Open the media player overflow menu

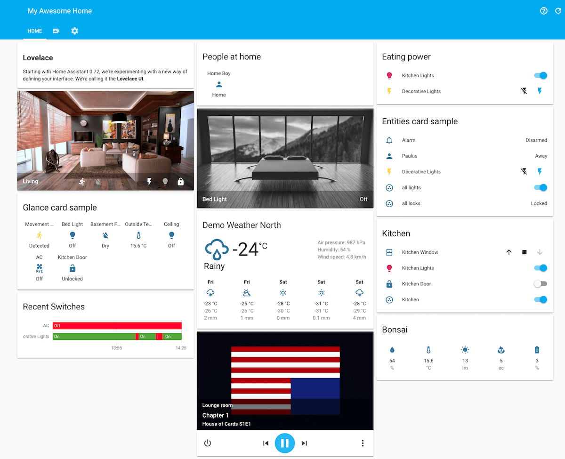[x=363, y=443]
